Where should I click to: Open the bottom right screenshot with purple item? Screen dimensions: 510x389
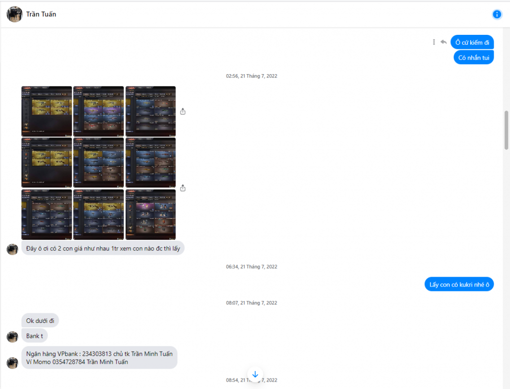click(150, 214)
